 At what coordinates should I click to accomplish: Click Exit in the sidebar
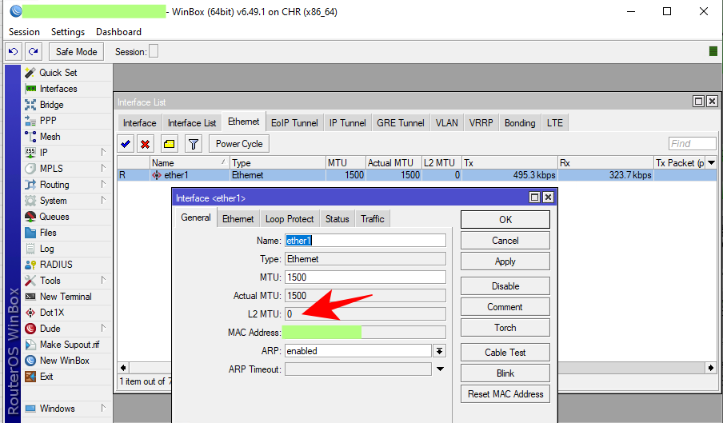coord(46,377)
